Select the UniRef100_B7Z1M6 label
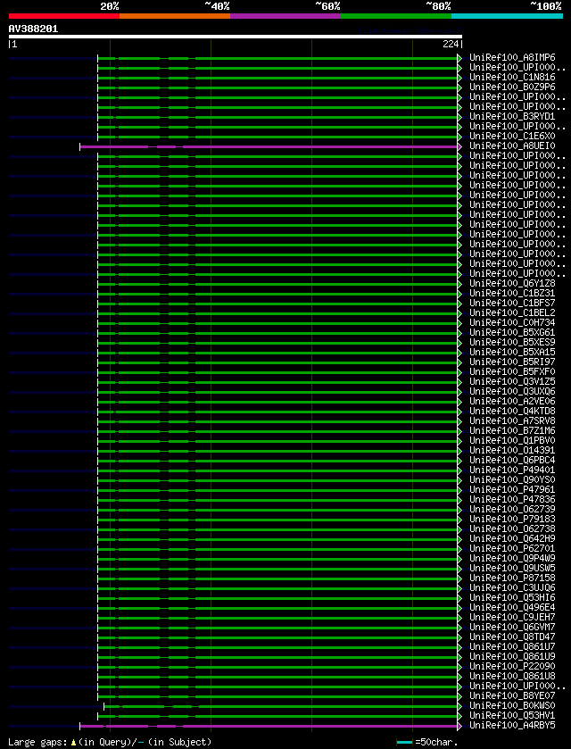The image size is (571, 749). [x=512, y=431]
